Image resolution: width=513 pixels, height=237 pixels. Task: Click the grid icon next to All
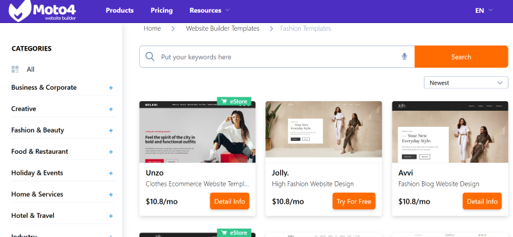(x=15, y=69)
